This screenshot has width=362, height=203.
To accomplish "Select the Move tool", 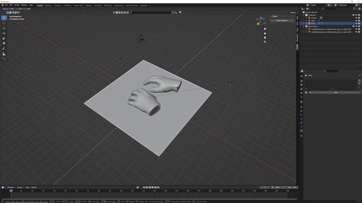I will 4,28.
